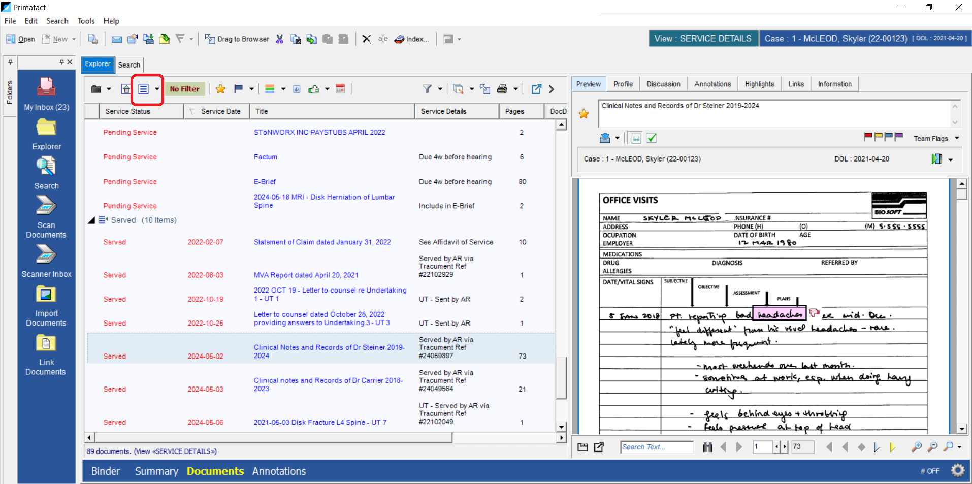Expand the view layout dropdown arrow
The width and height of the screenshot is (972, 484).
pyautogui.click(x=157, y=89)
